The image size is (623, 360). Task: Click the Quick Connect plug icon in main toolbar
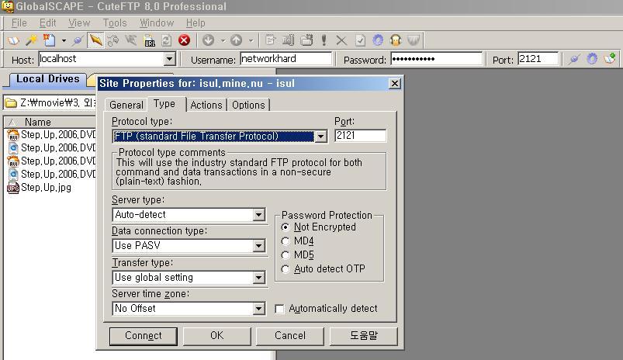pos(78,40)
